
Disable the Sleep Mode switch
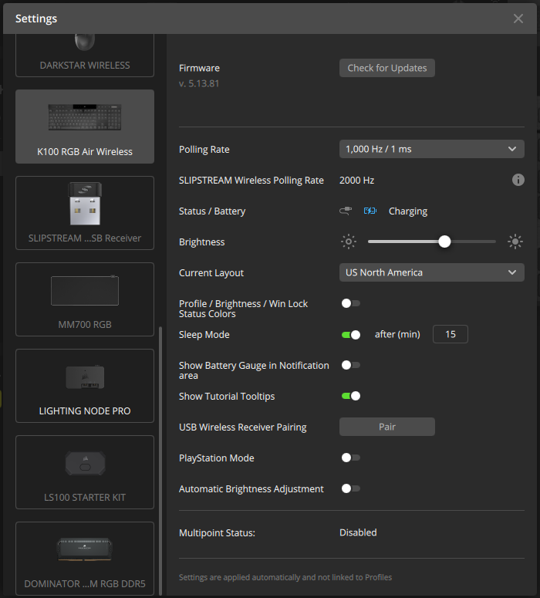coord(350,334)
